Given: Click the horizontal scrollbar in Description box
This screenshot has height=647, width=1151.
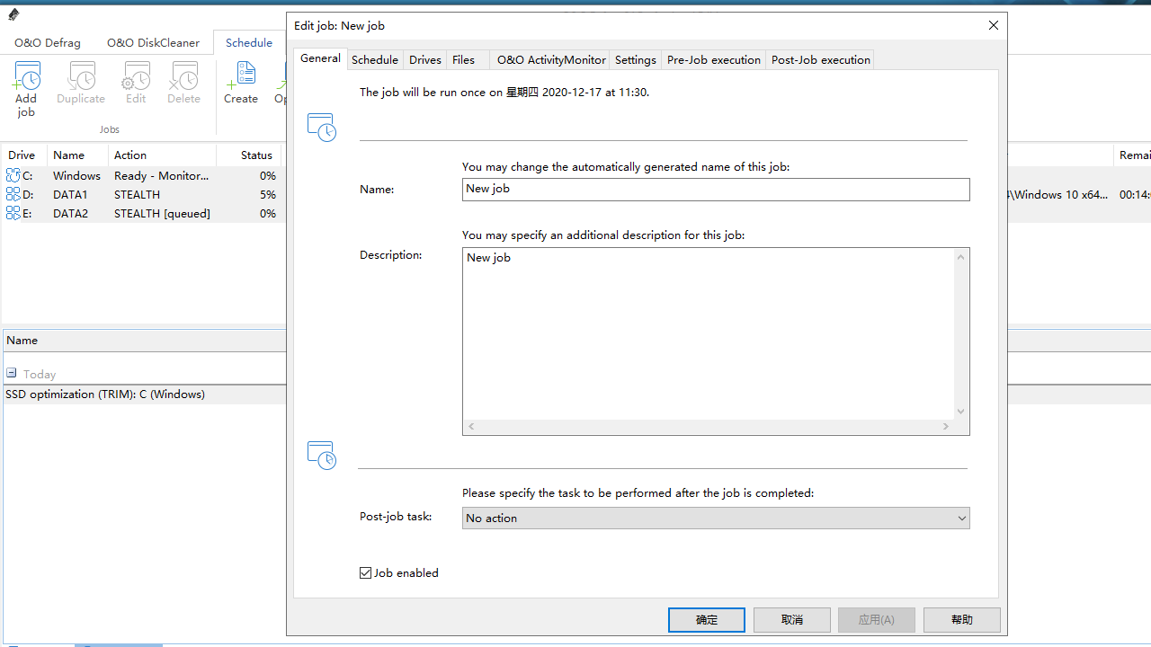Looking at the screenshot, I should pos(708,427).
